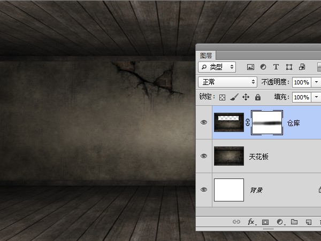Add layer mask button at panel bottom
321x241 pixels.
point(265,222)
